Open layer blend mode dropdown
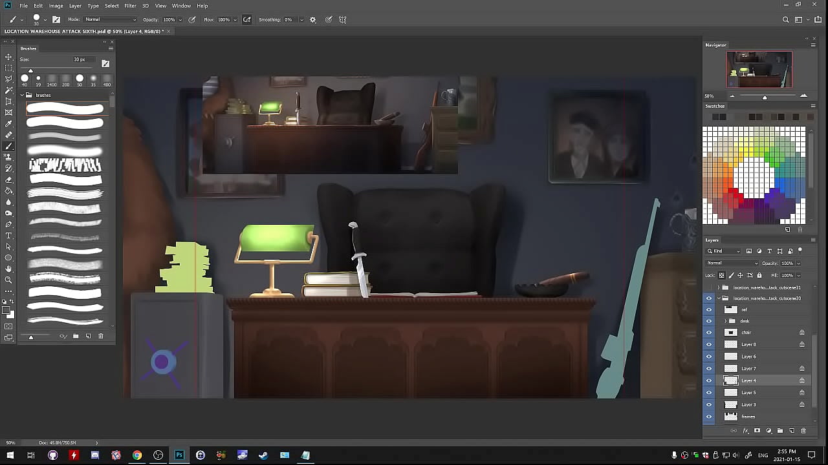This screenshot has width=828, height=465. (732, 263)
